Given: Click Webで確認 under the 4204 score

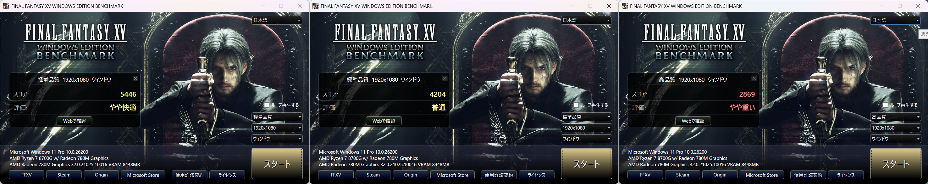Looking at the screenshot, I should [x=384, y=121].
